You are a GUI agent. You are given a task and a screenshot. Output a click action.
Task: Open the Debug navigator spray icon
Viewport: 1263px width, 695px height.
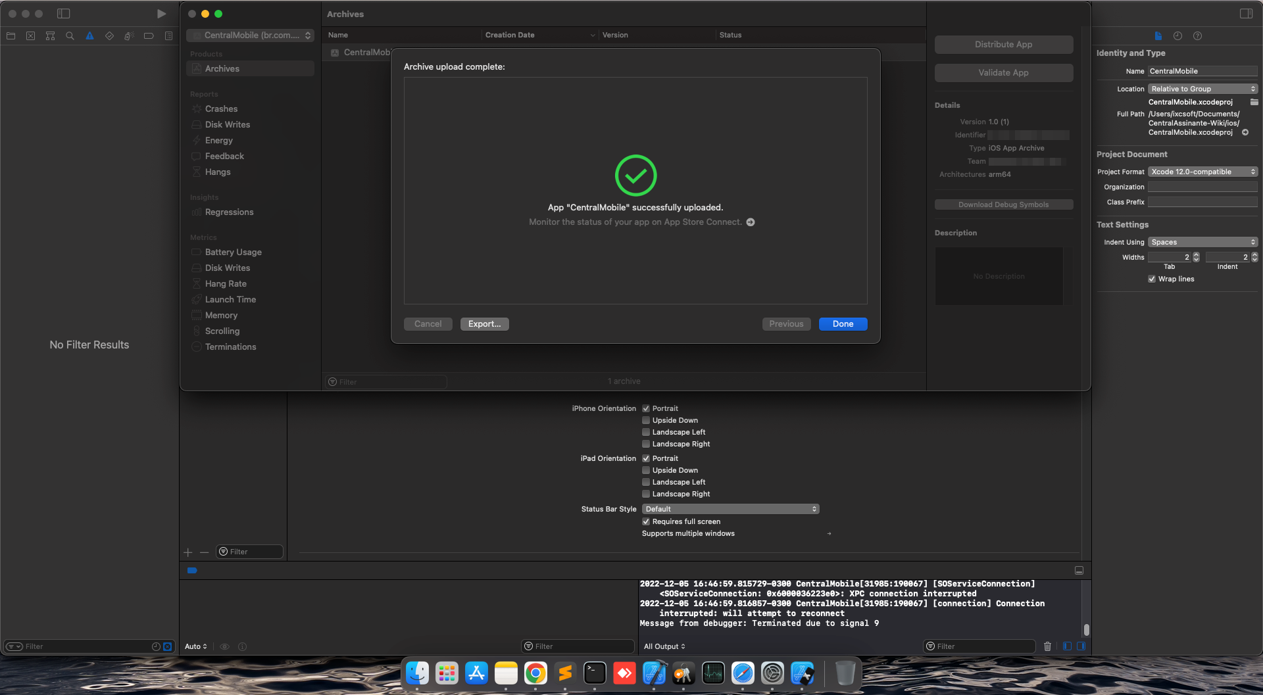130,36
